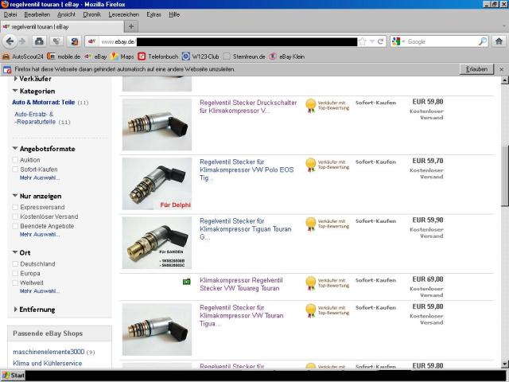The image size is (509, 382).
Task: Open maschinenelemente3000 shop link
Action: [49, 352]
